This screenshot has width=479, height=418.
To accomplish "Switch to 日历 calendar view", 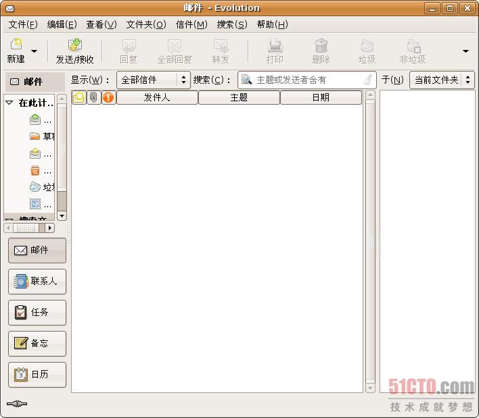I will 37,375.
